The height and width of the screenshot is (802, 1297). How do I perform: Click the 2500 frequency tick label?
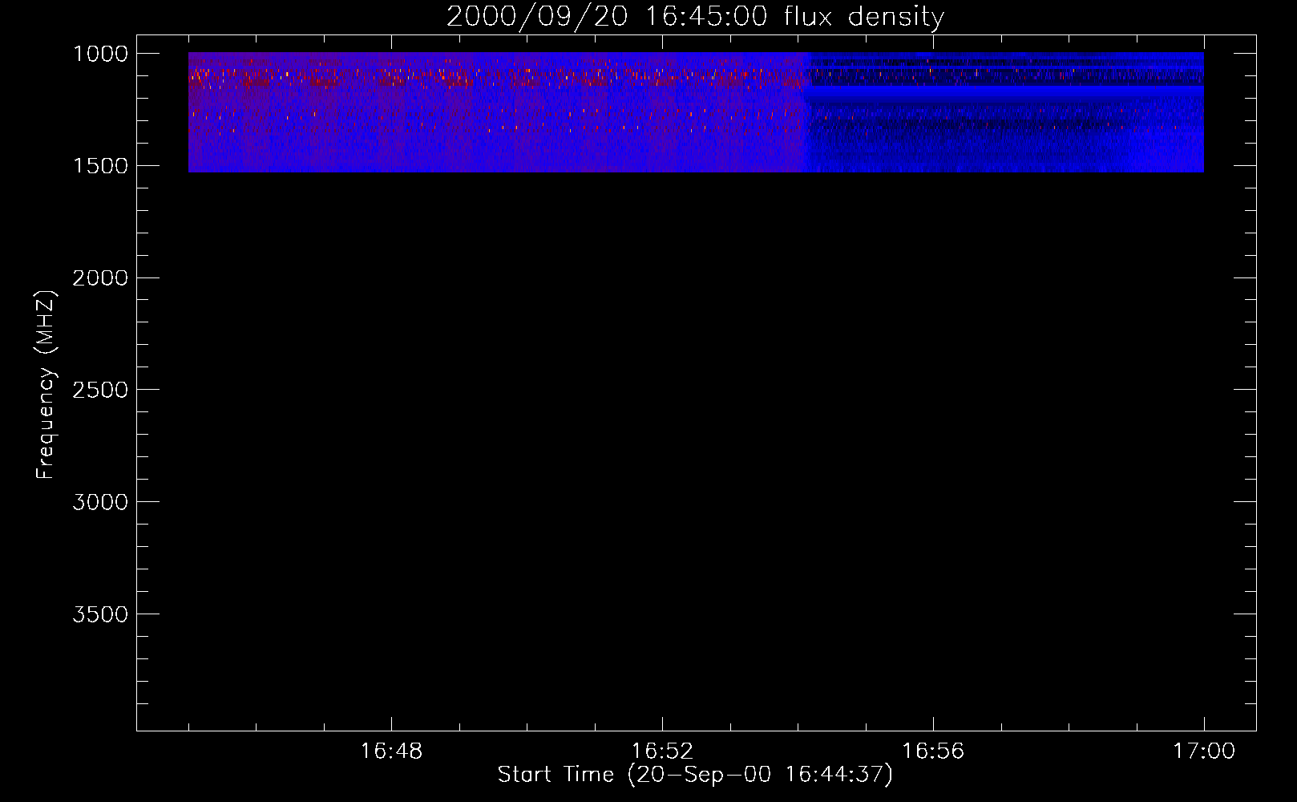pyautogui.click(x=100, y=390)
